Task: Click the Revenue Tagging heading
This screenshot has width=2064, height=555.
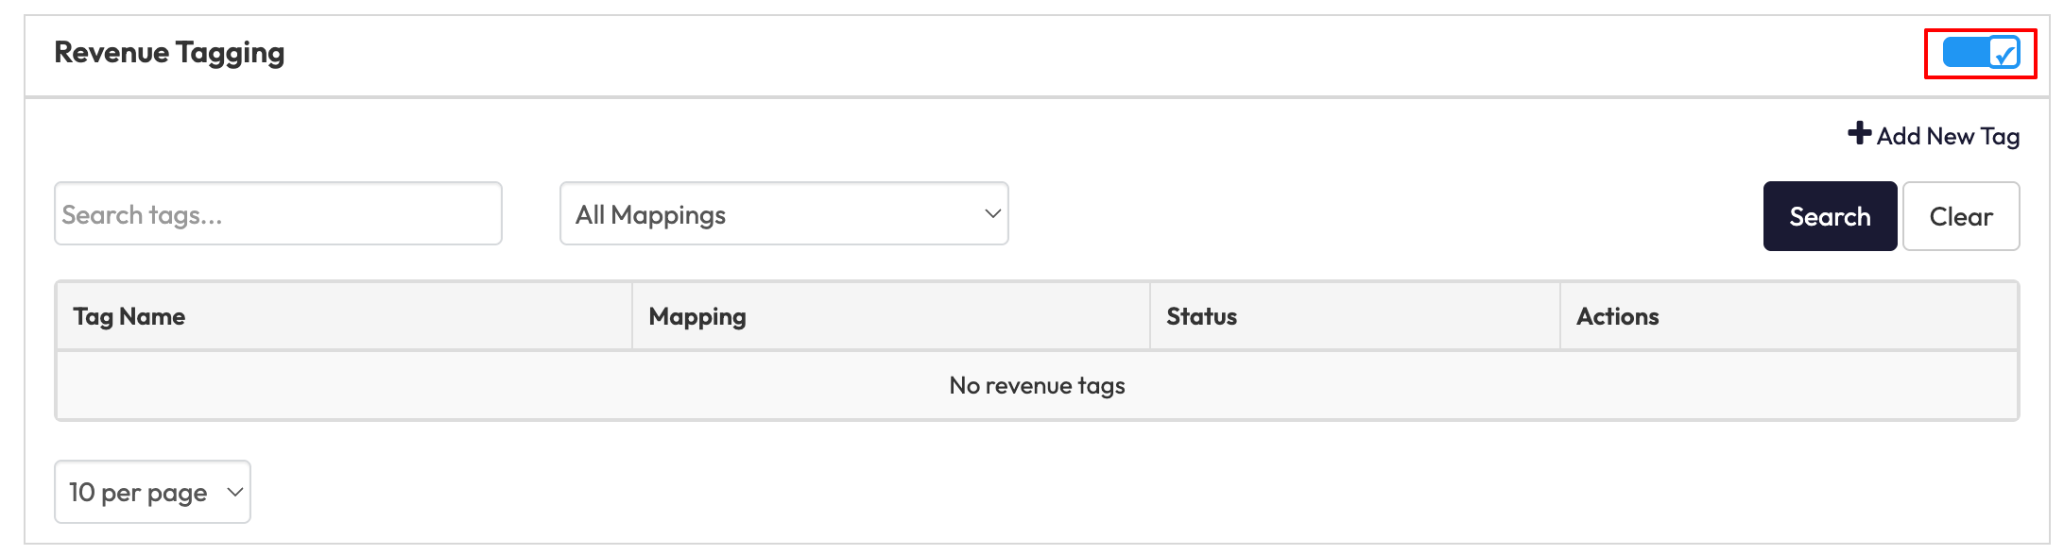Action: (169, 53)
